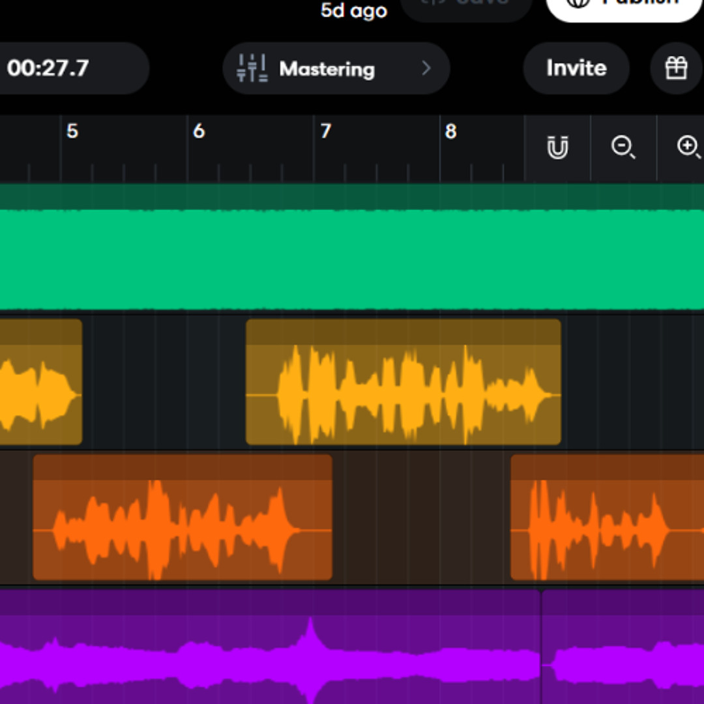The image size is (704, 704).
Task: Jump playhead to bar 5 on ruler
Action: pos(72,132)
